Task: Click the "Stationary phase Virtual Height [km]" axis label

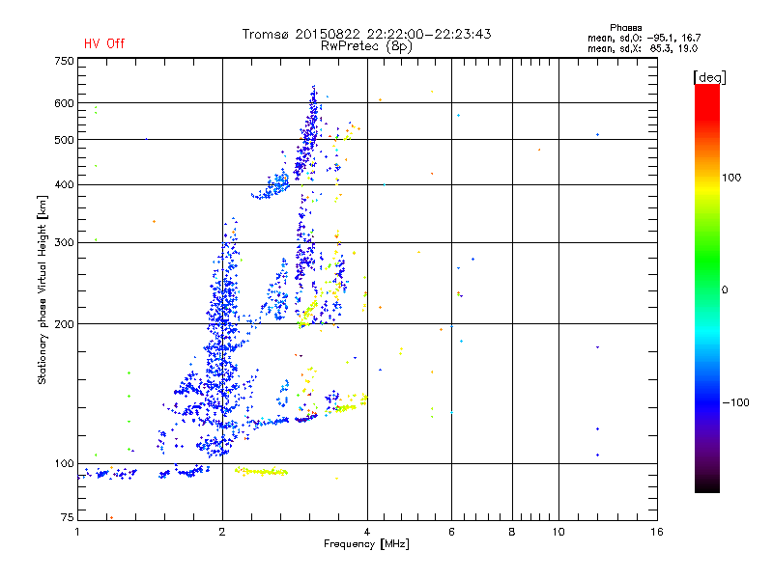Action: tap(43, 289)
